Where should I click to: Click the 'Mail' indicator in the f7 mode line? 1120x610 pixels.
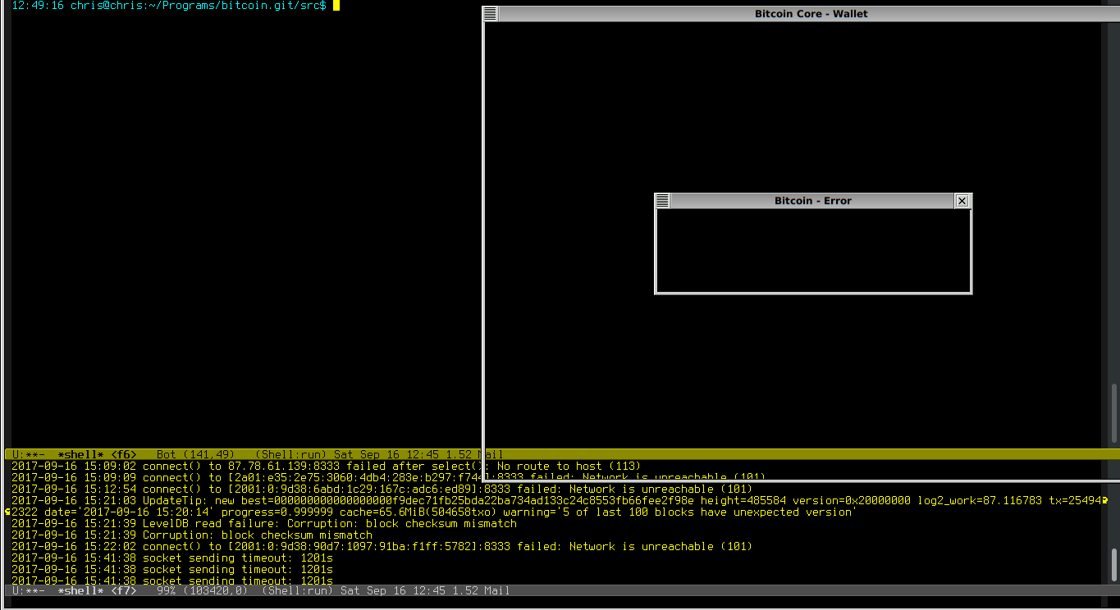coord(497,590)
